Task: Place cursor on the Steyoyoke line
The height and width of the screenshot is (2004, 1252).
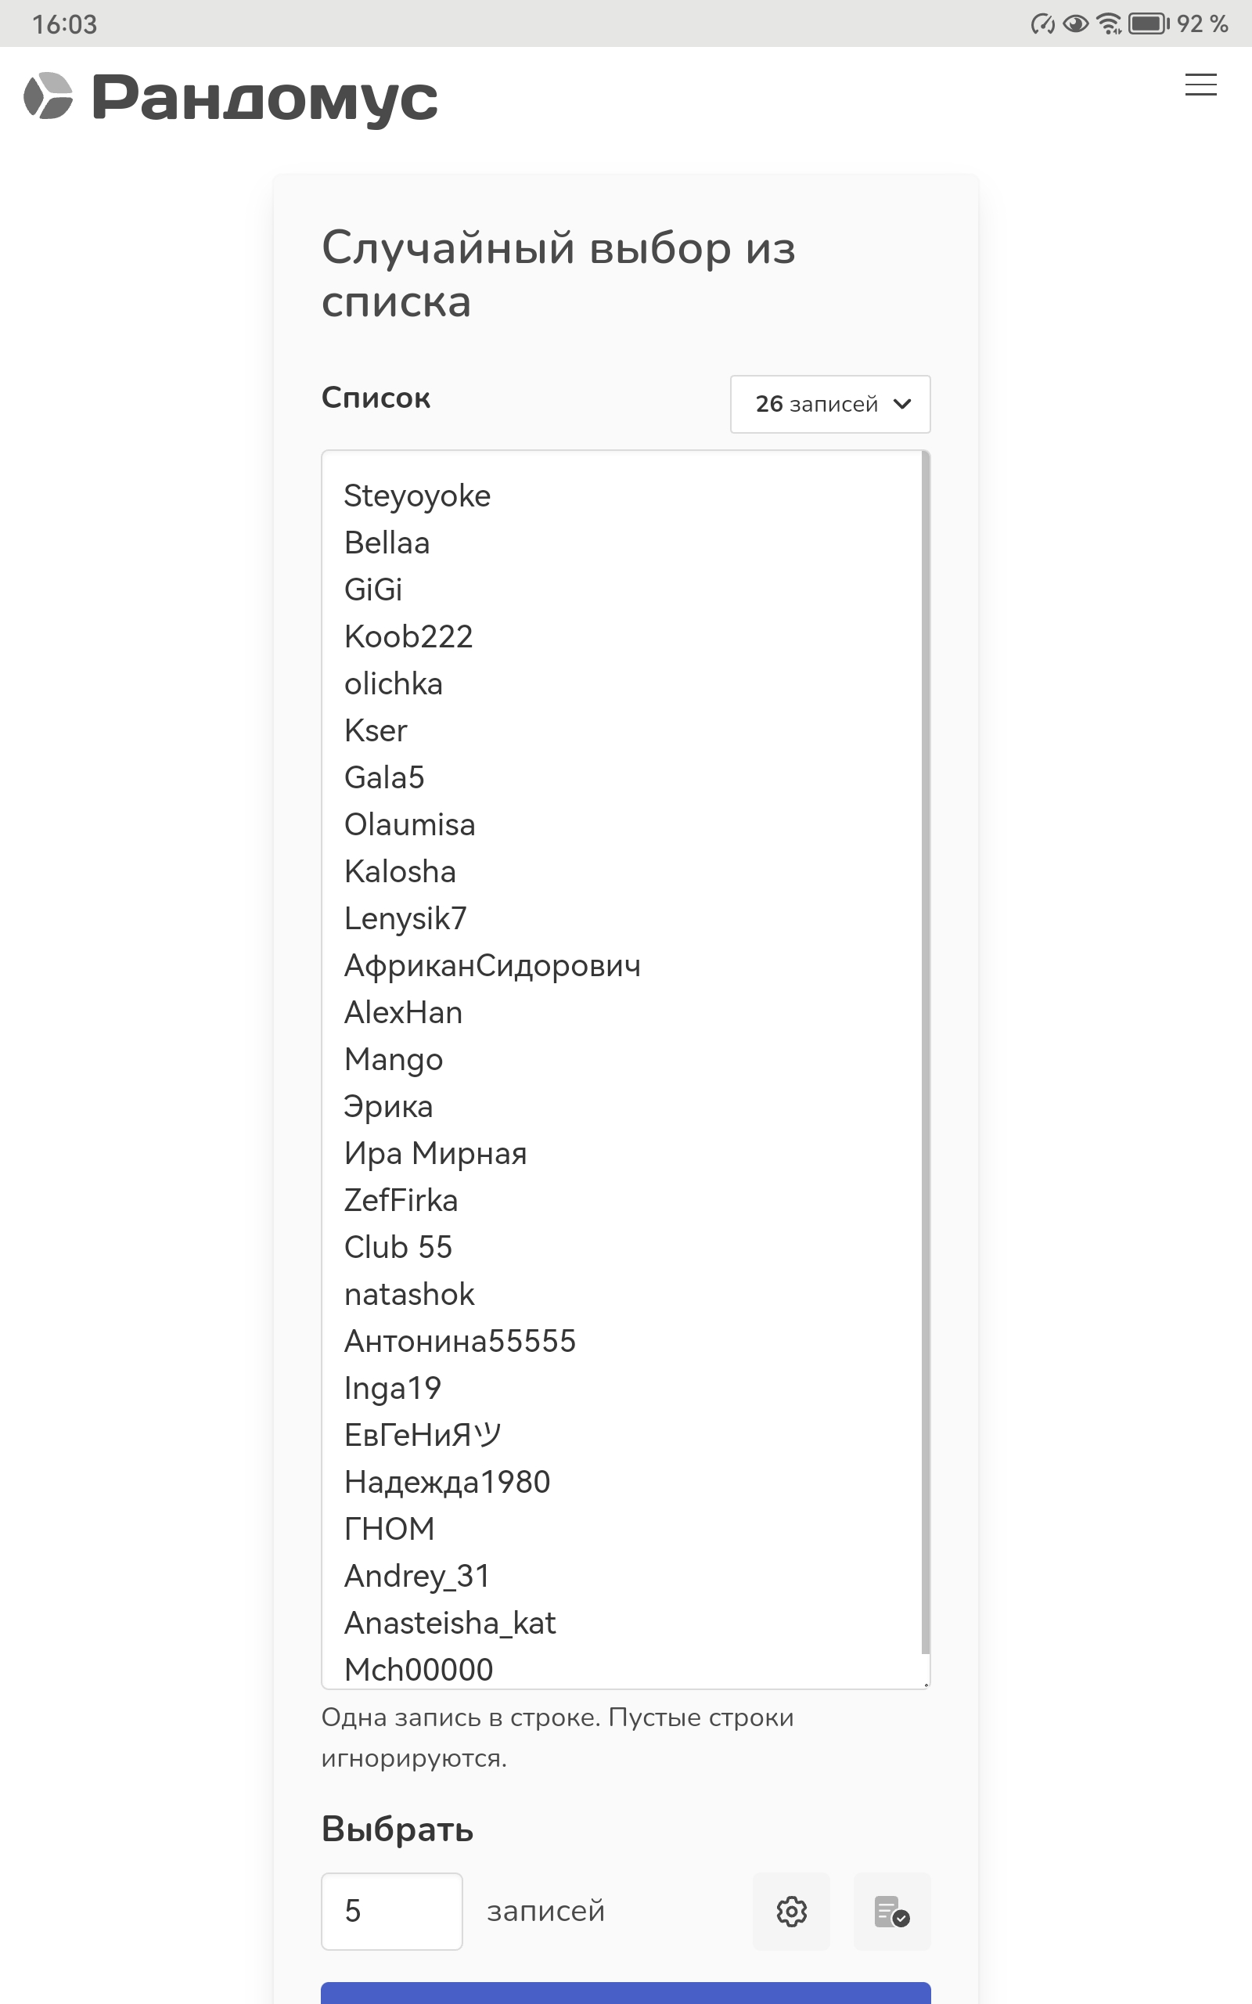Action: [x=417, y=496]
